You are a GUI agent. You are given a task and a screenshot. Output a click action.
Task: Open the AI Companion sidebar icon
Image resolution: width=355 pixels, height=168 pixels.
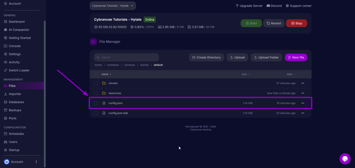(6, 30)
